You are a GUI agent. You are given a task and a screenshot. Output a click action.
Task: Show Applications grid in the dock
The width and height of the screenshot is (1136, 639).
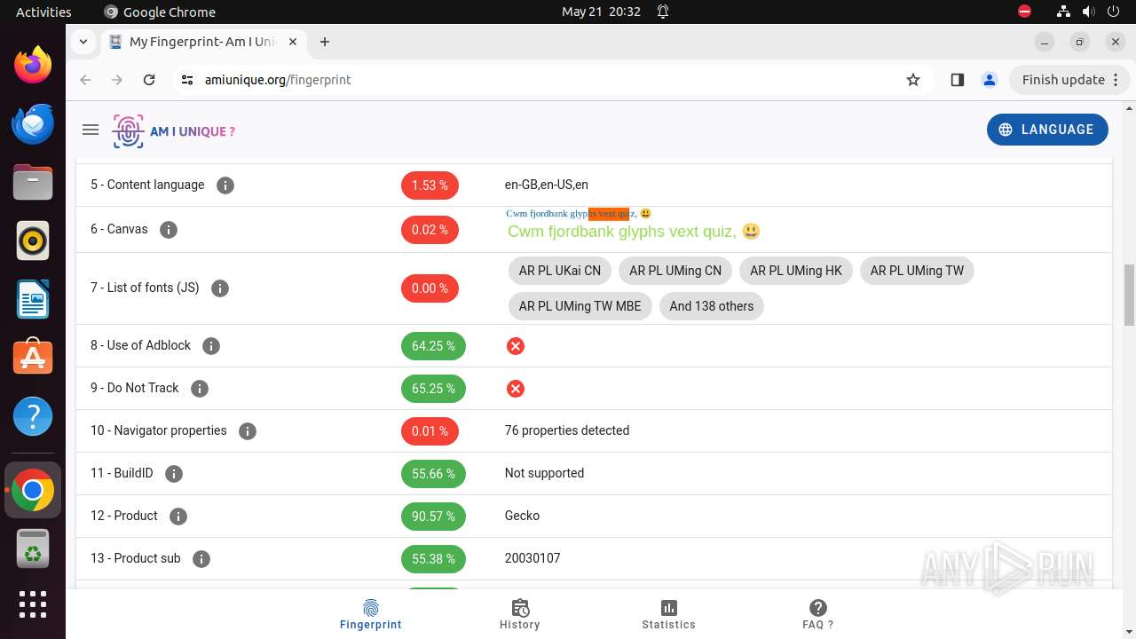click(x=33, y=604)
